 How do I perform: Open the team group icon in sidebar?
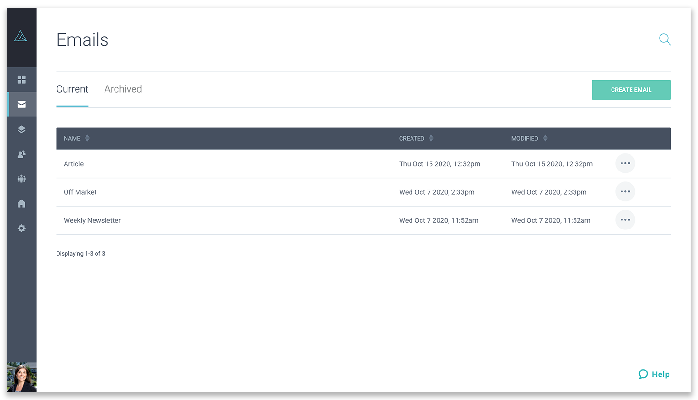(21, 179)
